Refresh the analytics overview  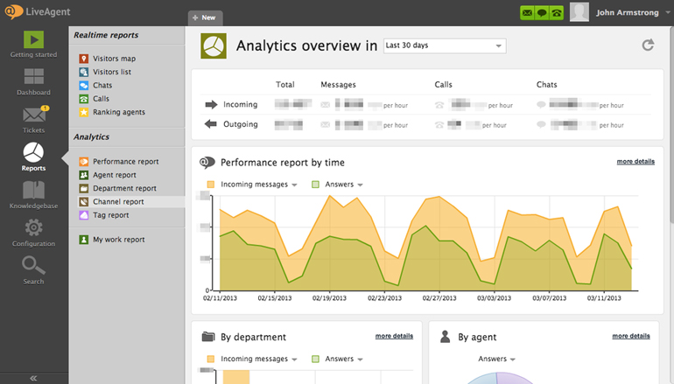648,45
